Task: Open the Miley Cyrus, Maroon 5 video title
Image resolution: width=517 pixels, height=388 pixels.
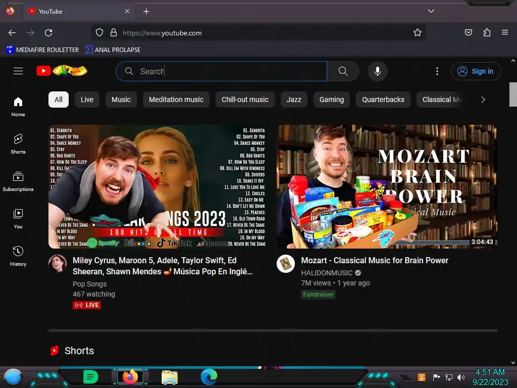Action: [163, 266]
